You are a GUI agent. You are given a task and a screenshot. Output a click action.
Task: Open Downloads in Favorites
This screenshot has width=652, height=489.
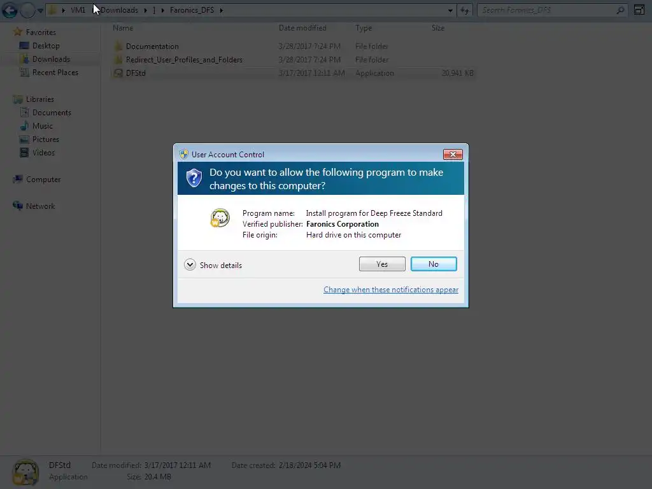pos(51,59)
